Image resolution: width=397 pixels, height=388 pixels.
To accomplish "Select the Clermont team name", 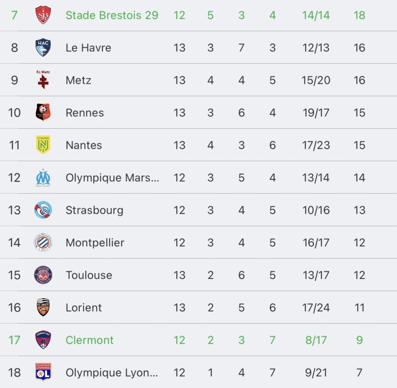I will pos(90,340).
